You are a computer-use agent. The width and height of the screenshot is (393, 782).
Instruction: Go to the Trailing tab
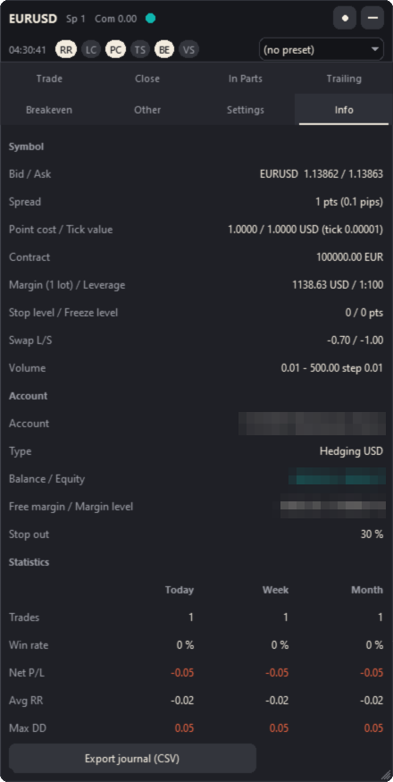(344, 79)
